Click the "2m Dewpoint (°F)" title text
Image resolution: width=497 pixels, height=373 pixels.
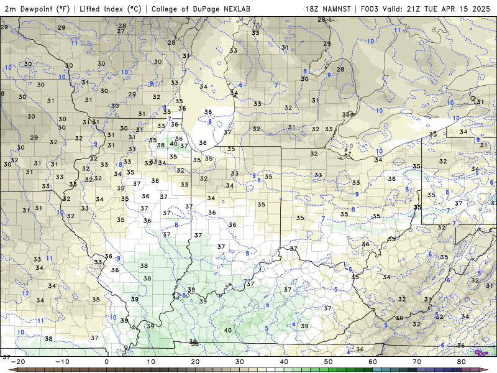click(37, 9)
